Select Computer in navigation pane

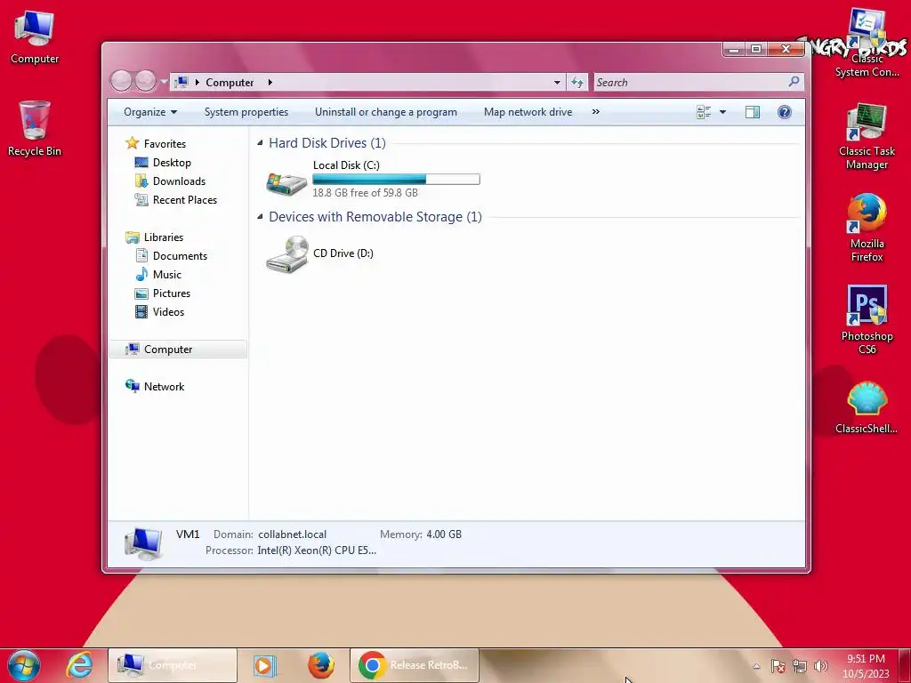(x=177, y=349)
